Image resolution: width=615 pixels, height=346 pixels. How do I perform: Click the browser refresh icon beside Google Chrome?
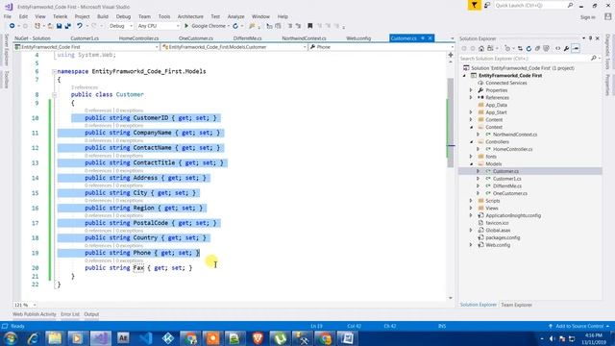(235, 26)
